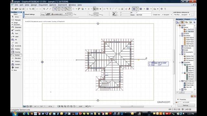Select the Interior Elevation tool
The image size is (207, 116).
[x=16, y=61]
